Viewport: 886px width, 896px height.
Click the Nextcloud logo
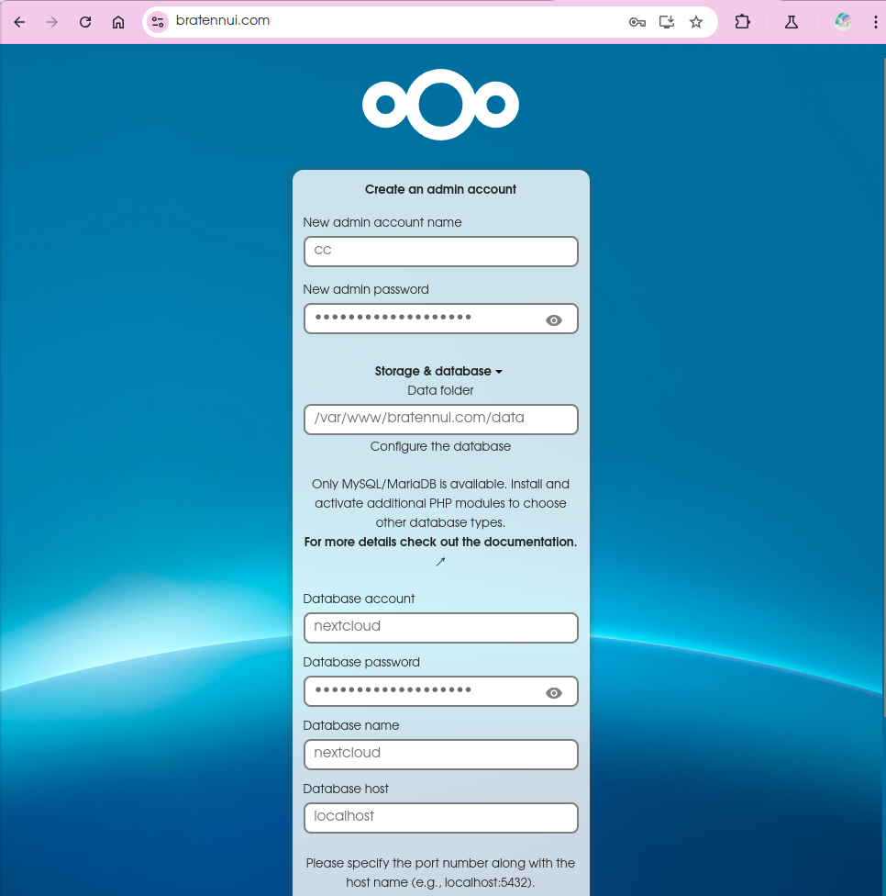pos(441,105)
